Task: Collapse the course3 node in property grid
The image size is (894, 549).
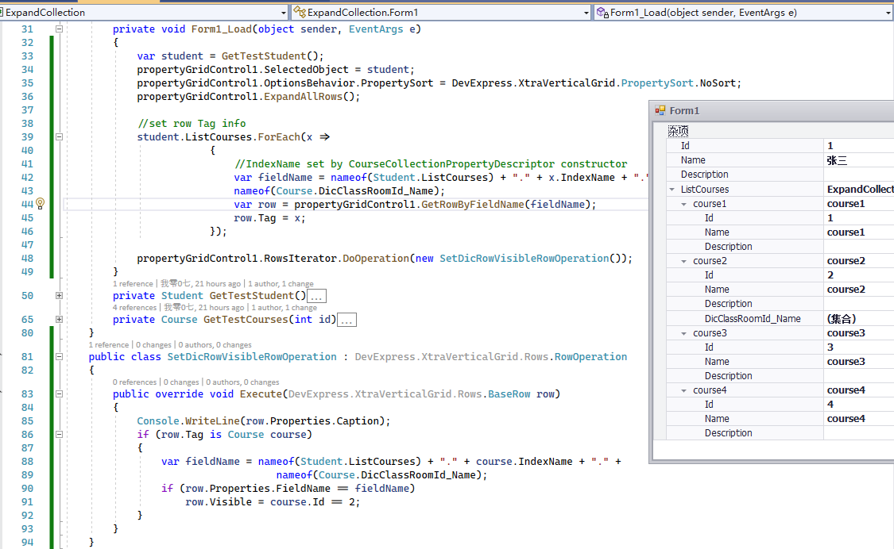Action: 685,333
